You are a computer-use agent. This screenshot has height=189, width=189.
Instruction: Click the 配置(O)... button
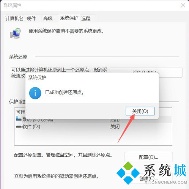[148, 157]
